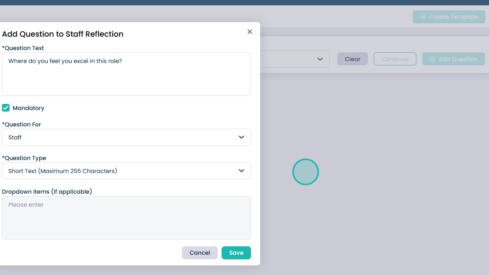Close the Add Question dialog with the X
The height and width of the screenshot is (275, 489).
click(250, 32)
